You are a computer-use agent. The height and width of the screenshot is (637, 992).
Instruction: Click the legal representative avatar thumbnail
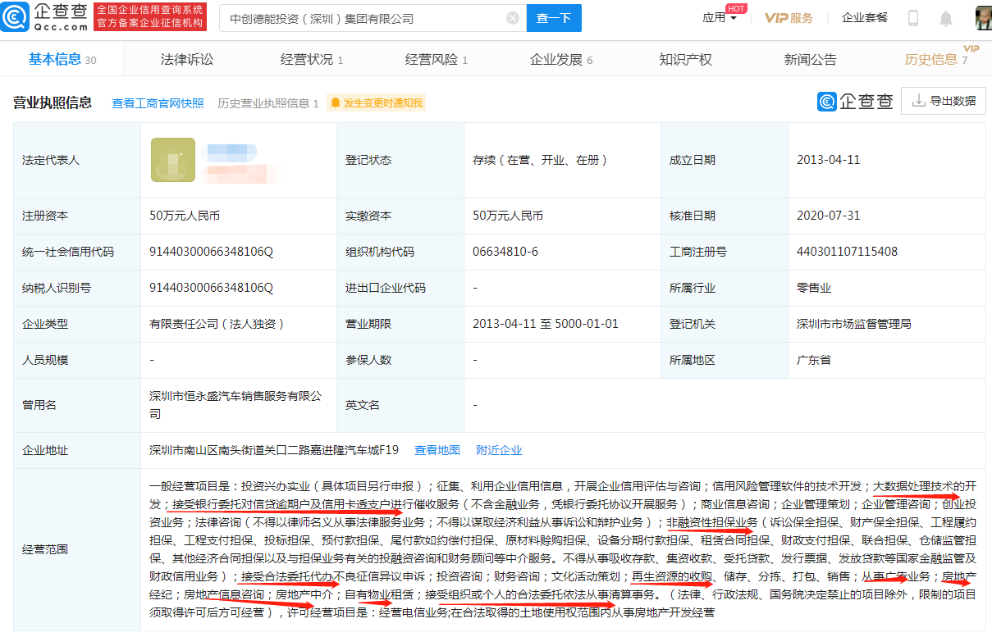(173, 160)
